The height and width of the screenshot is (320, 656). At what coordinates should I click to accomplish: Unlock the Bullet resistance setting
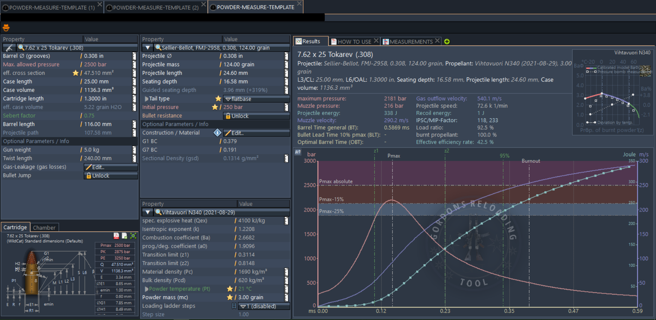tap(256, 116)
